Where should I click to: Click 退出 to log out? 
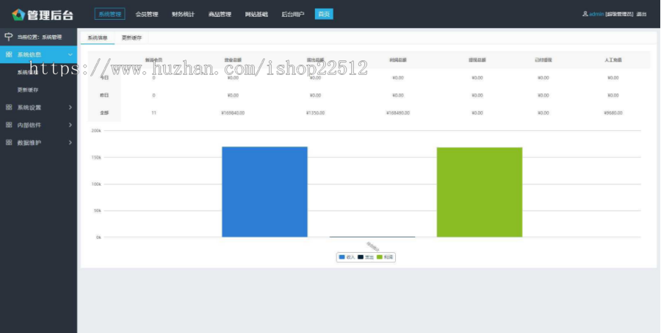click(641, 15)
